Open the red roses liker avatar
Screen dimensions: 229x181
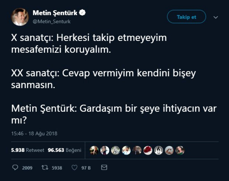click(148, 150)
